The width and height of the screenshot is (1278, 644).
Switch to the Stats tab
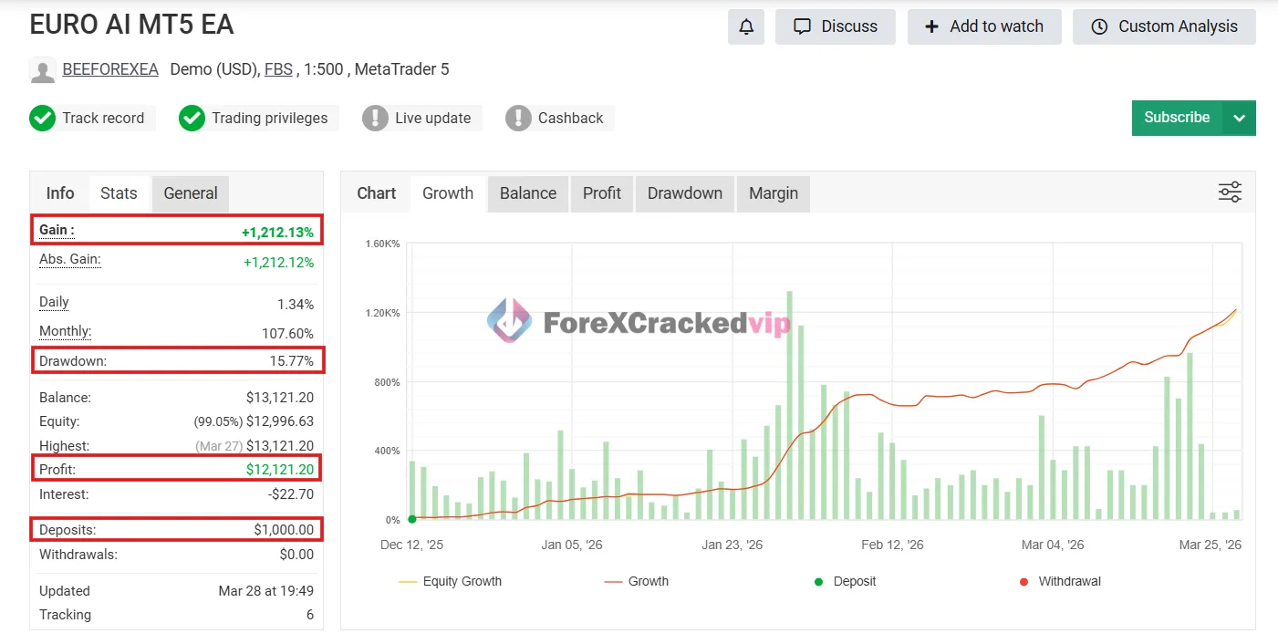tap(119, 193)
